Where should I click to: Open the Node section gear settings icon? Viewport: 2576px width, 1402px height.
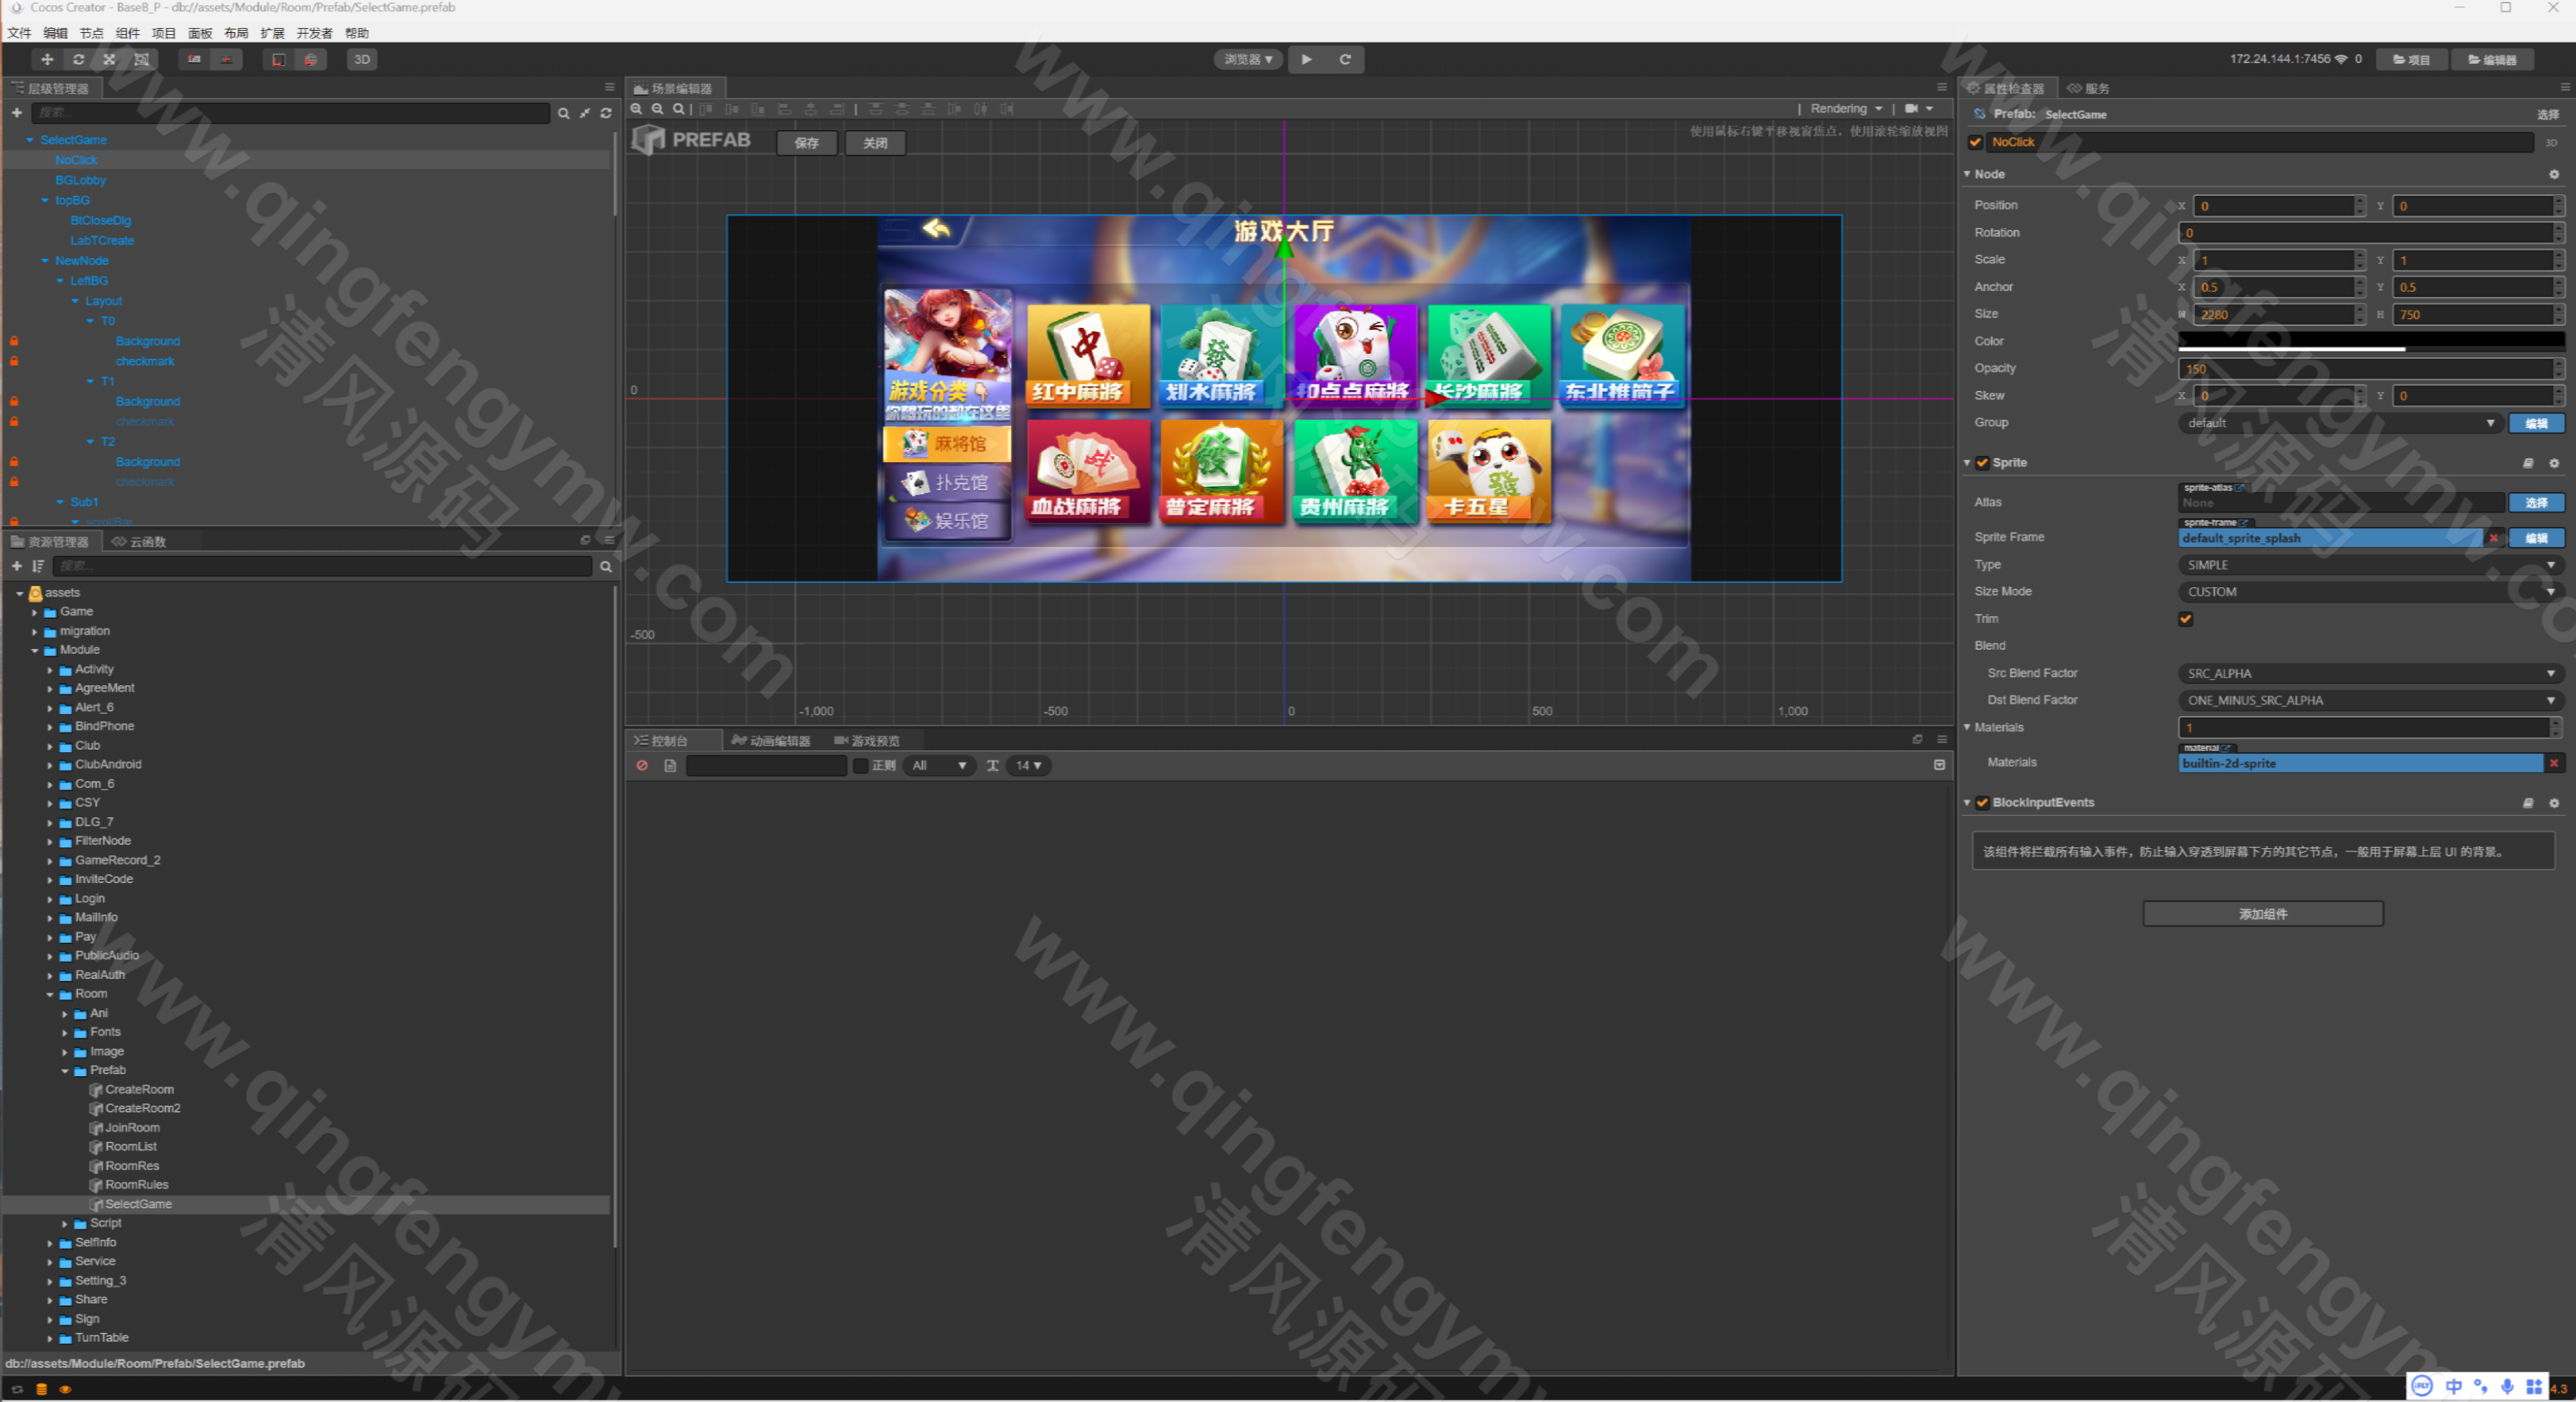point(2553,174)
